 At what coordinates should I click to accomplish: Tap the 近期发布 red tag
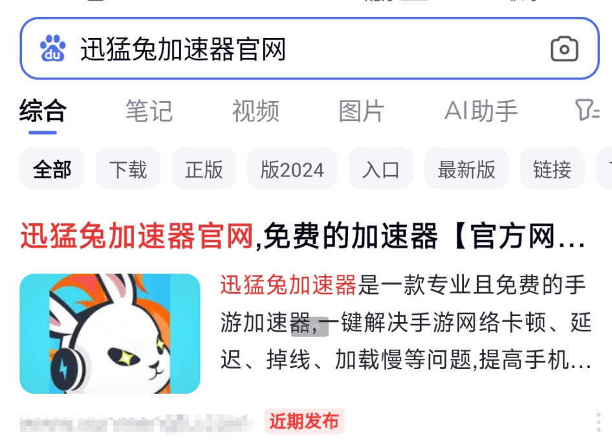pos(304,421)
